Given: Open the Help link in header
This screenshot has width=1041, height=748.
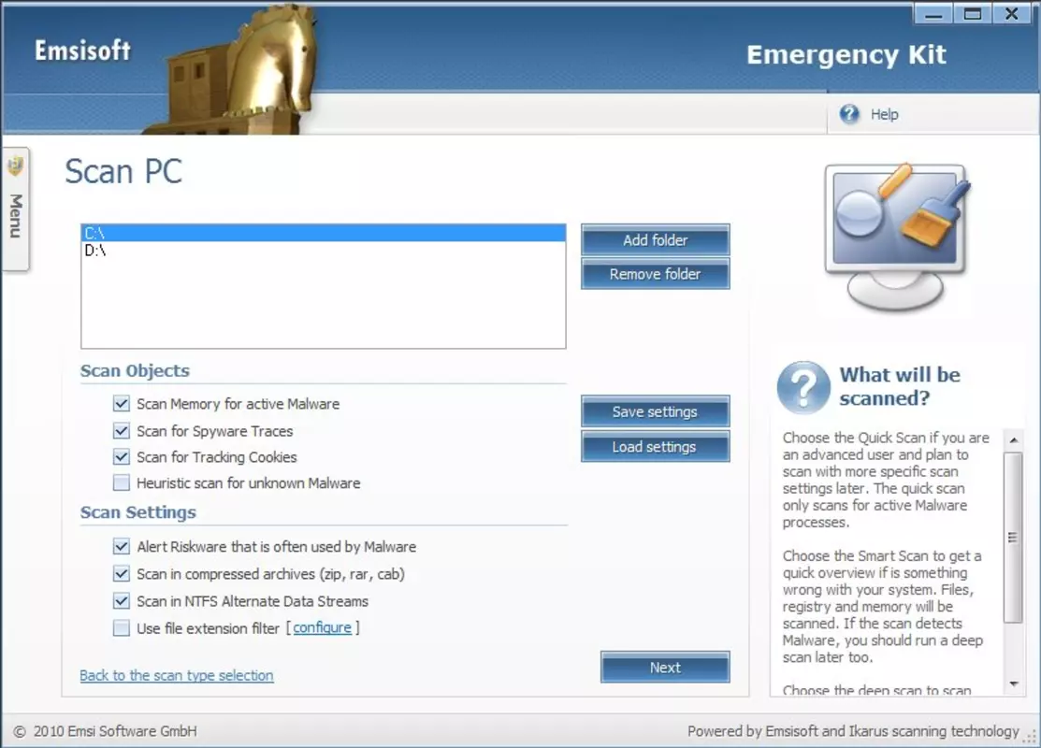Looking at the screenshot, I should pos(884,114).
